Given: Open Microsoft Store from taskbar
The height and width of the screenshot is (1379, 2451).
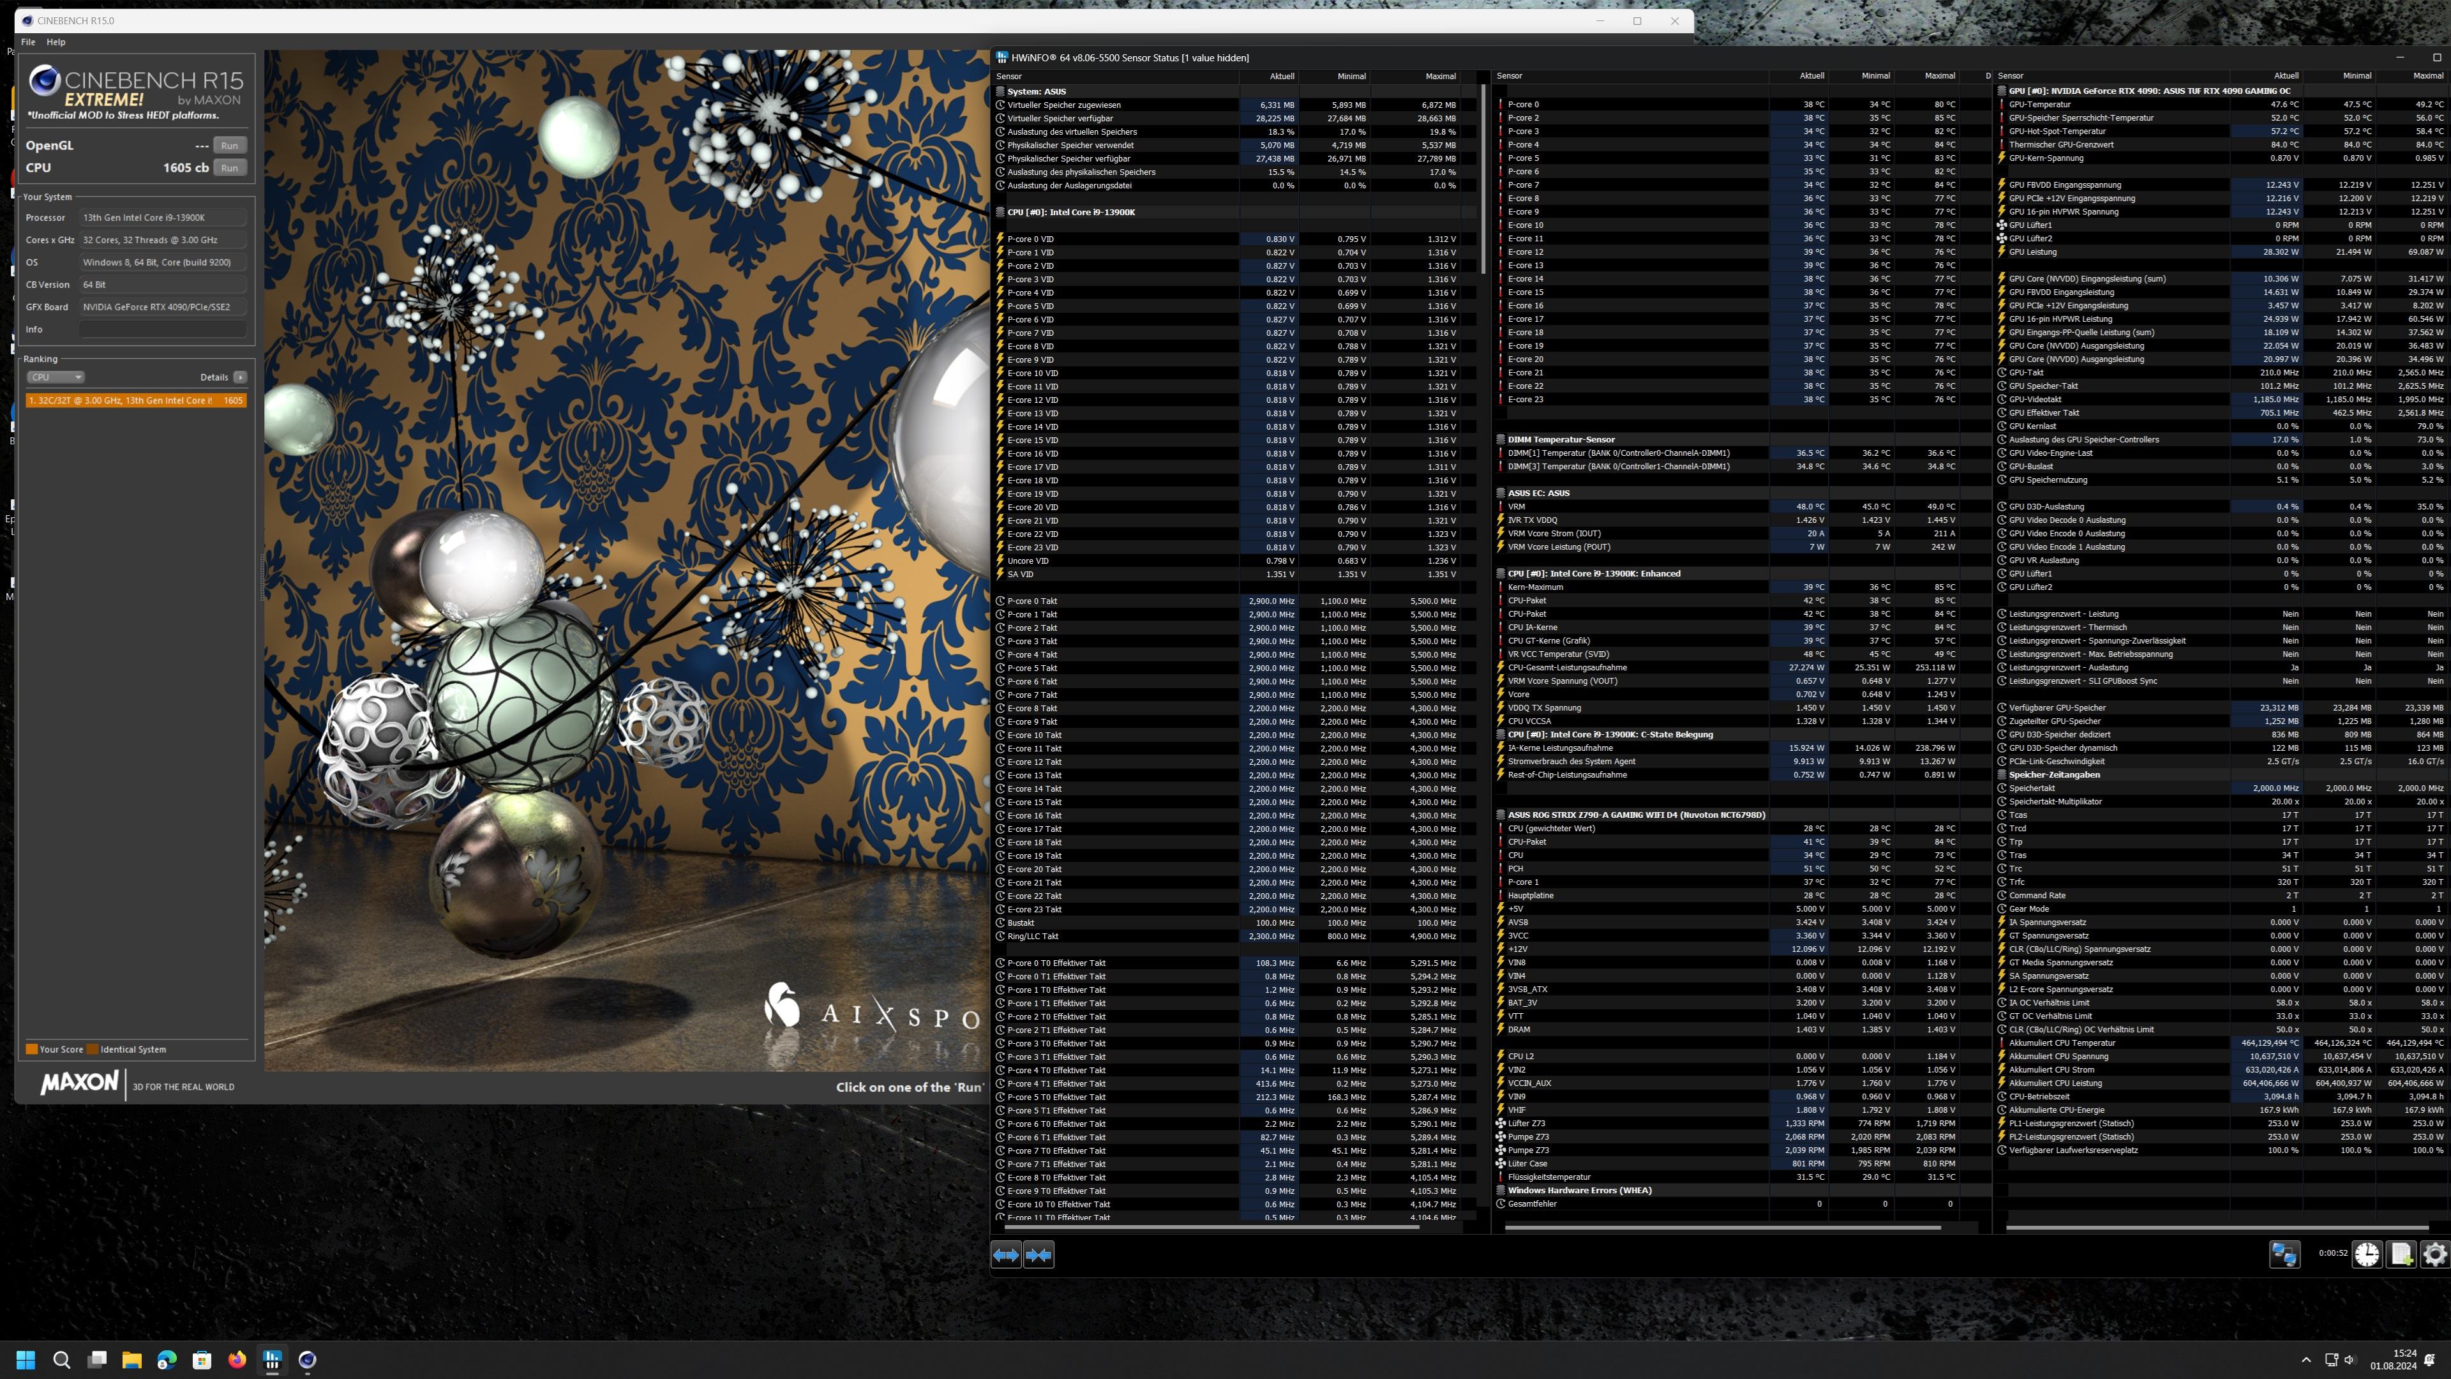Looking at the screenshot, I should click(202, 1359).
